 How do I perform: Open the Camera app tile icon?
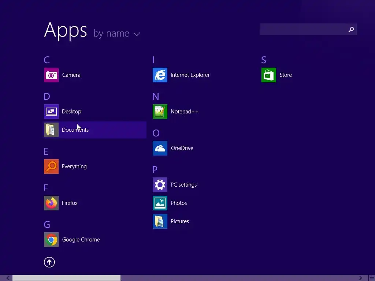point(51,75)
